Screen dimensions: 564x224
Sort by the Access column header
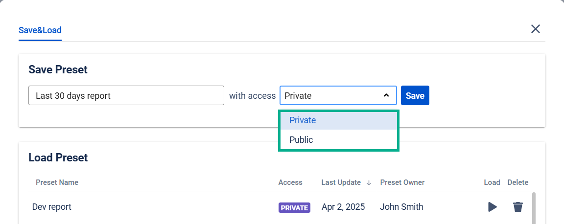(x=290, y=182)
